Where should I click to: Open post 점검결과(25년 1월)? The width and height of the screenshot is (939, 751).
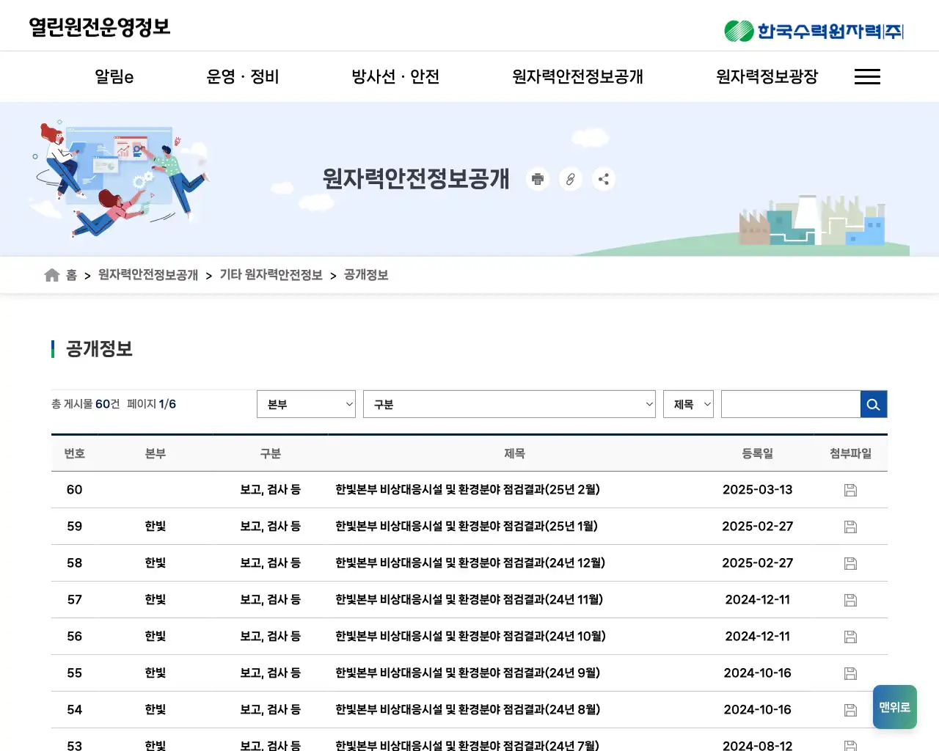[x=467, y=527]
